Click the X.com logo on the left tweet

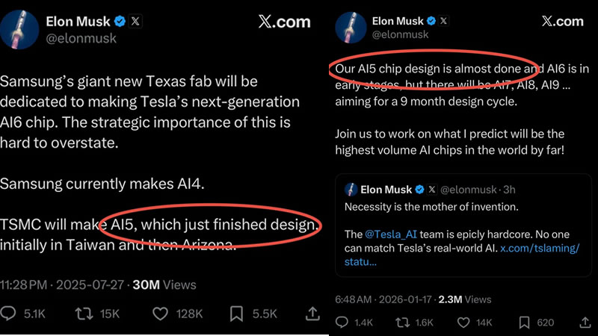[284, 22]
